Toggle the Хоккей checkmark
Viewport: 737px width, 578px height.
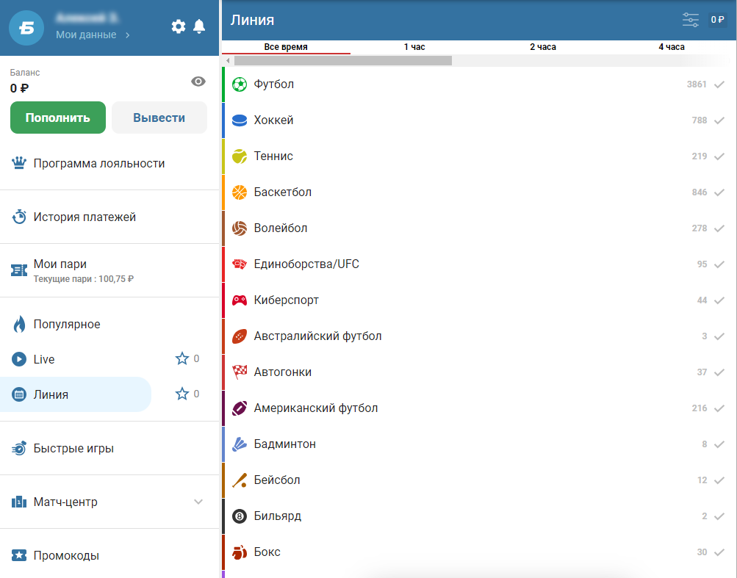click(x=719, y=120)
